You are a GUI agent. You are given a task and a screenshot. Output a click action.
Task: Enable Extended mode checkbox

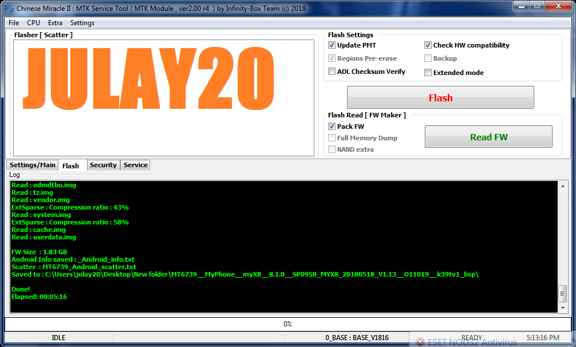428,73
